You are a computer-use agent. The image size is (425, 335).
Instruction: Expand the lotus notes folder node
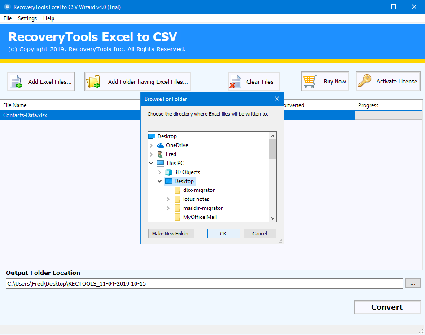point(168,199)
